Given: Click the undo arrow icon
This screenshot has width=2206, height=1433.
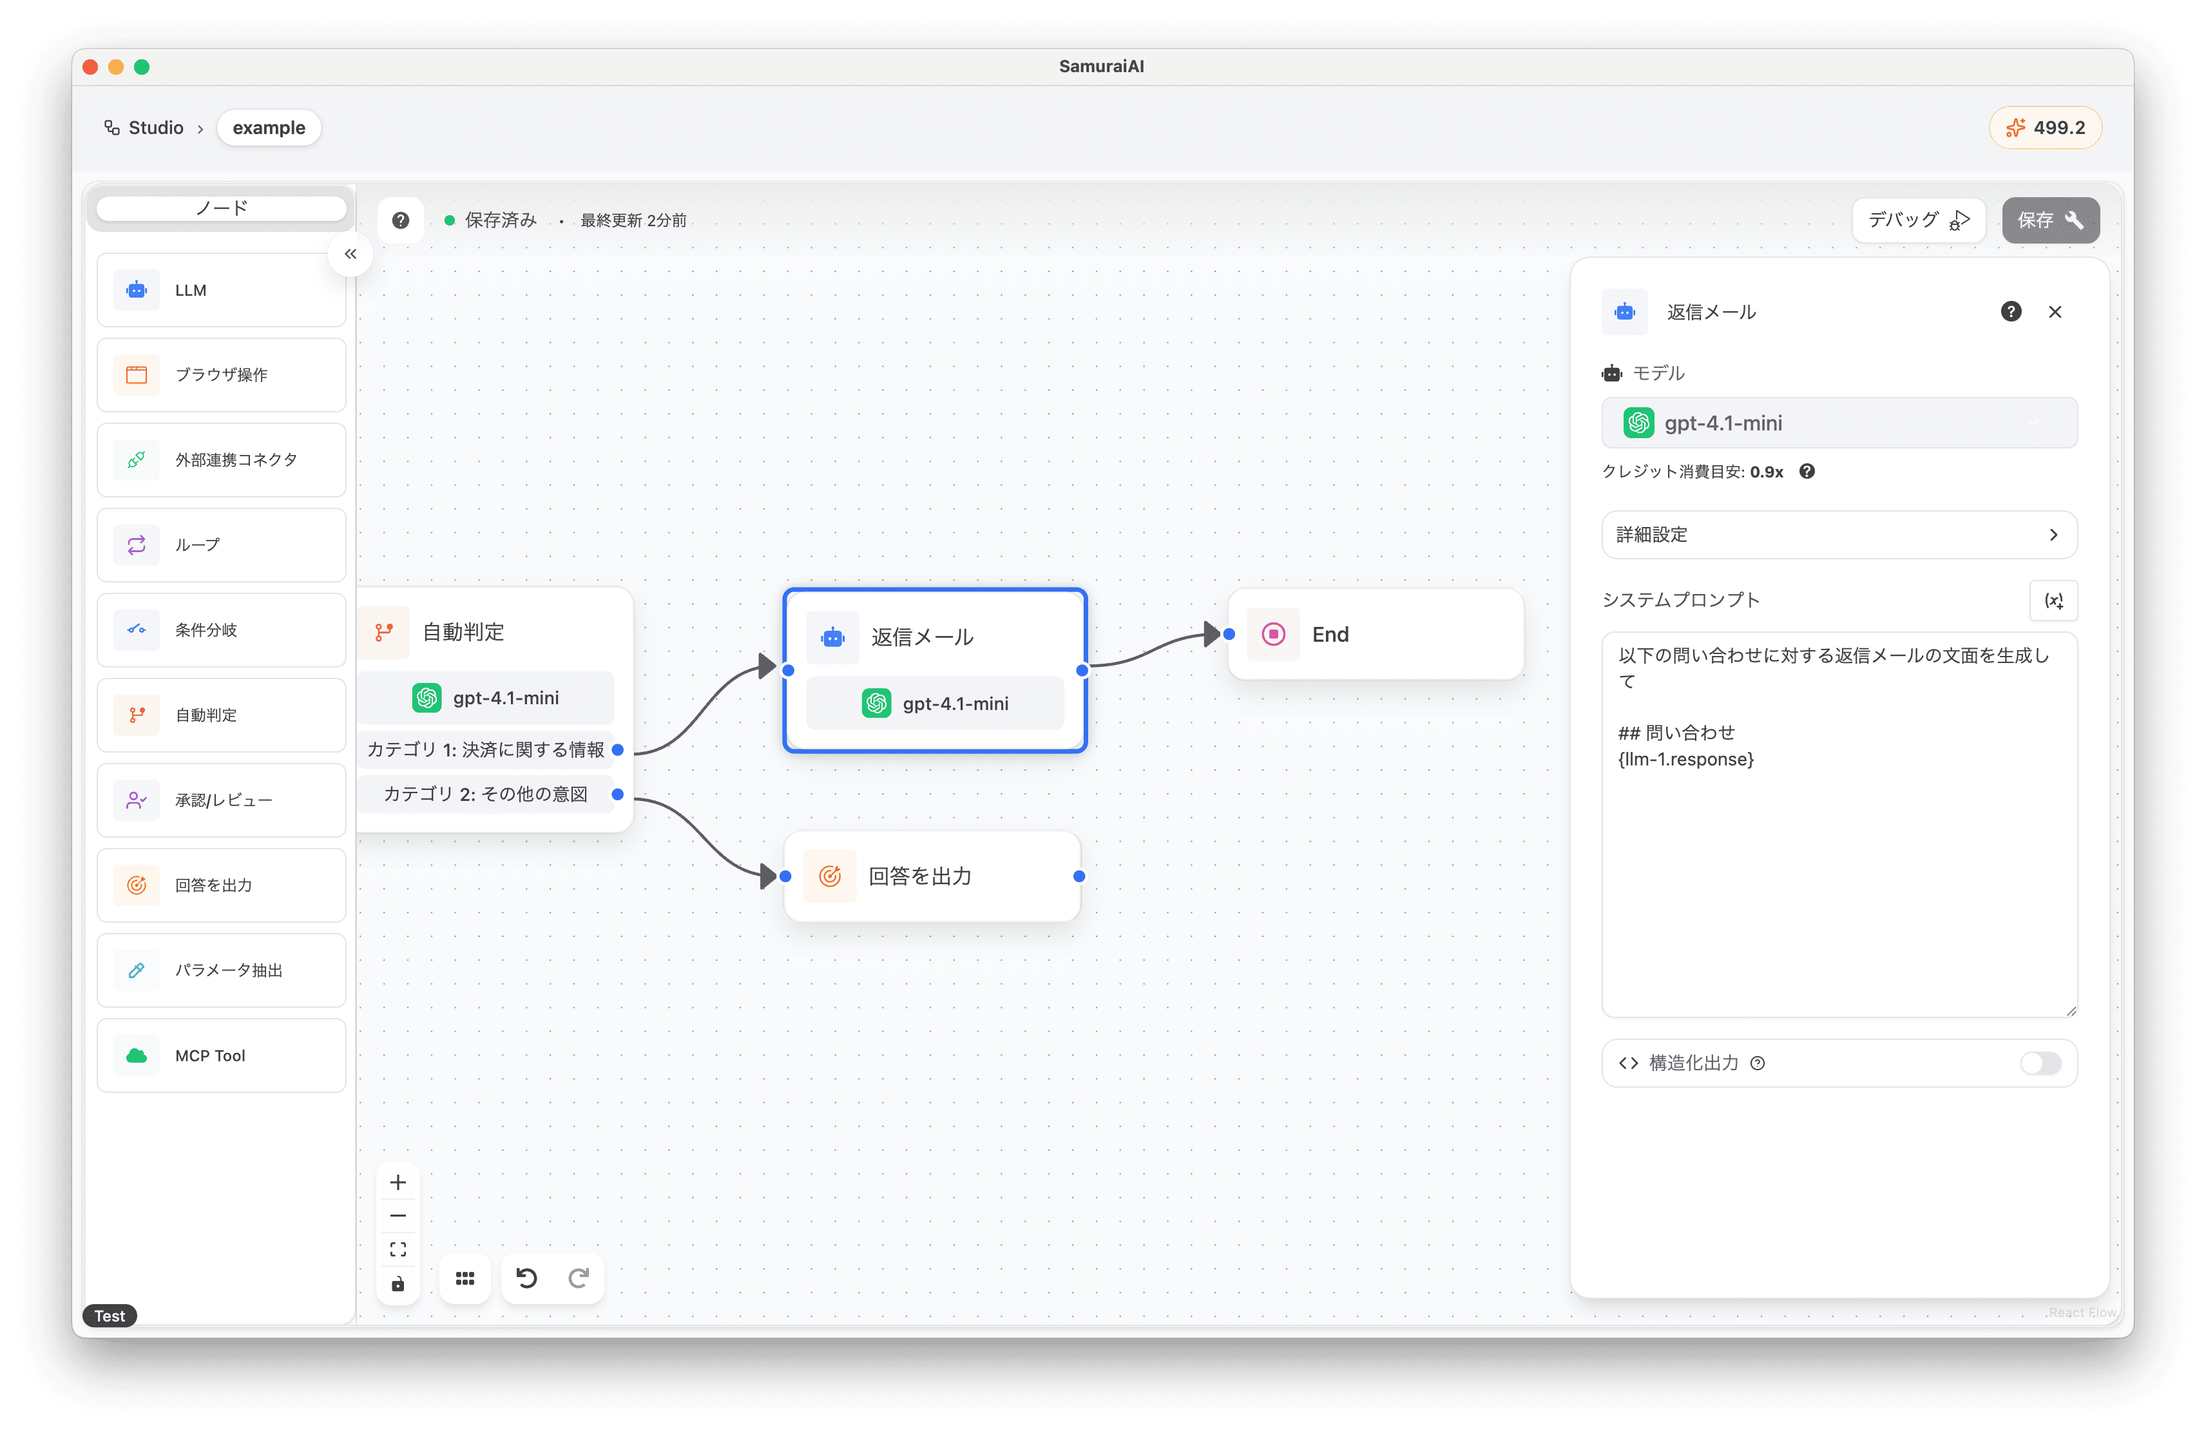Looking at the screenshot, I should click(526, 1278).
